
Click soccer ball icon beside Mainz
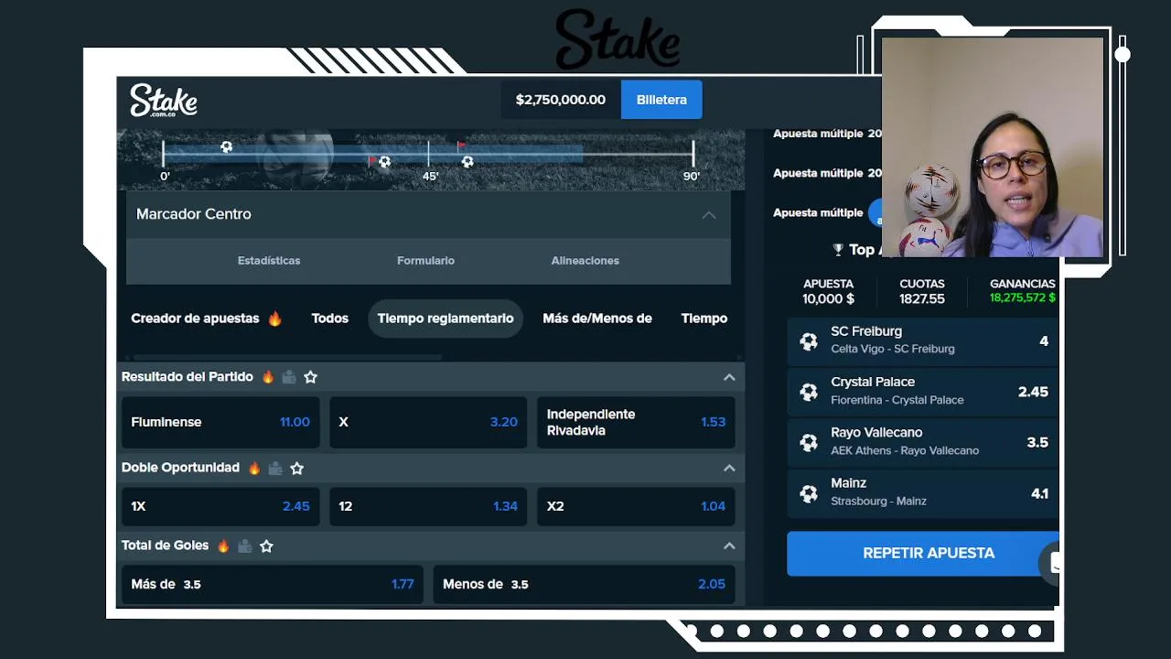[809, 493]
